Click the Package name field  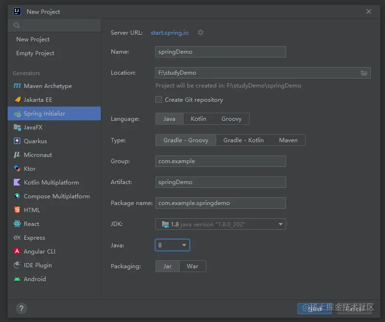[x=221, y=203]
